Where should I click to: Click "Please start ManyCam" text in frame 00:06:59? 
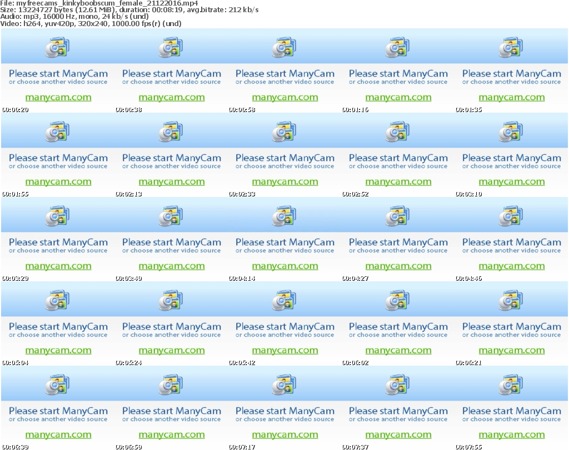pos(172,411)
